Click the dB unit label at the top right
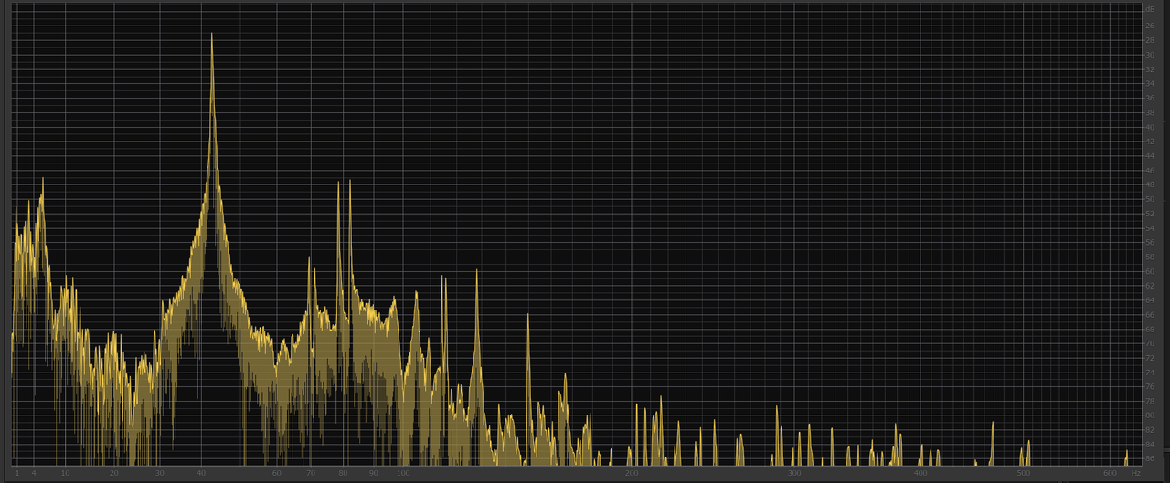This screenshot has height=483, width=1170. pyautogui.click(x=1149, y=9)
